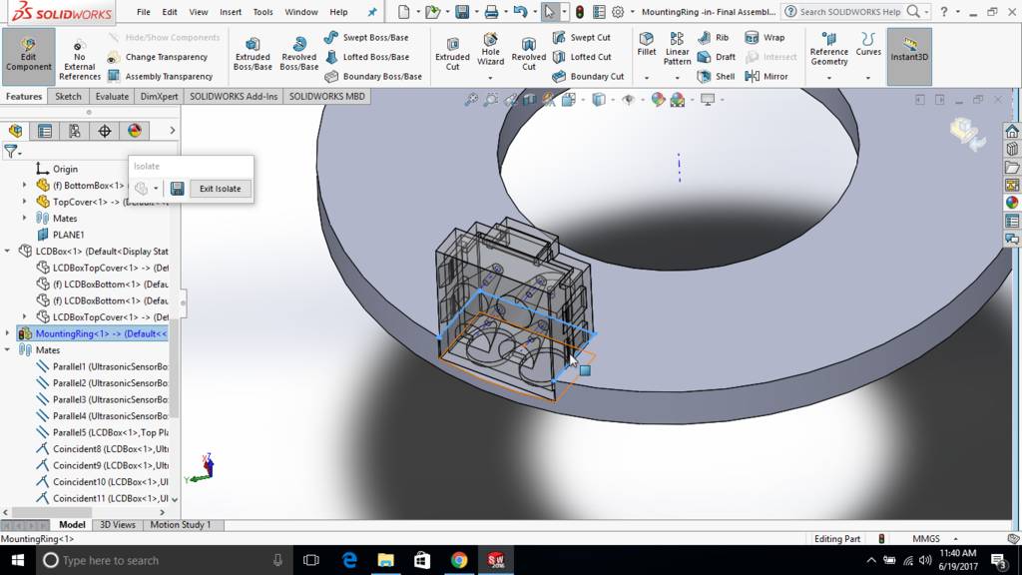Expand the last LCDBoxTopCover<1> node
Image resolution: width=1022 pixels, height=575 pixels.
pos(25,316)
